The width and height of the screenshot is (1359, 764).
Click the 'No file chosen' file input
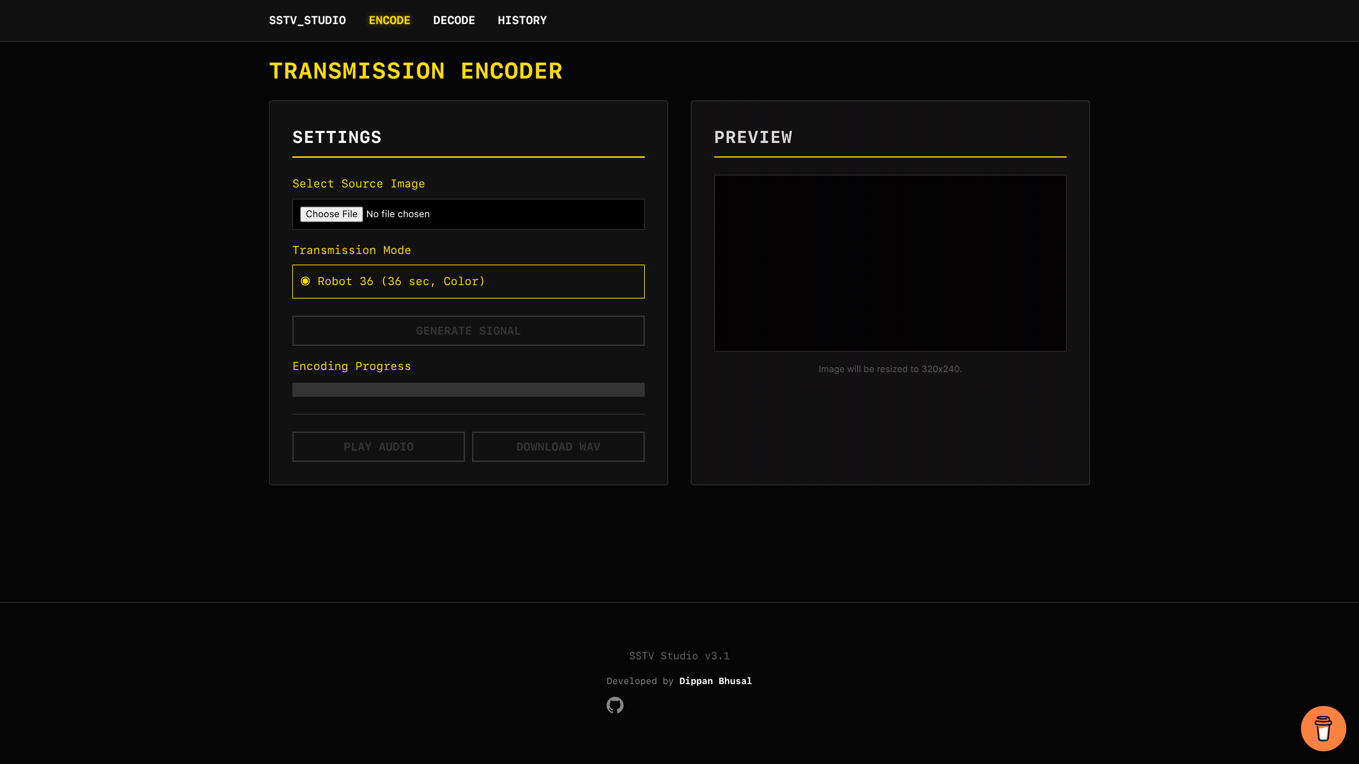pos(398,214)
